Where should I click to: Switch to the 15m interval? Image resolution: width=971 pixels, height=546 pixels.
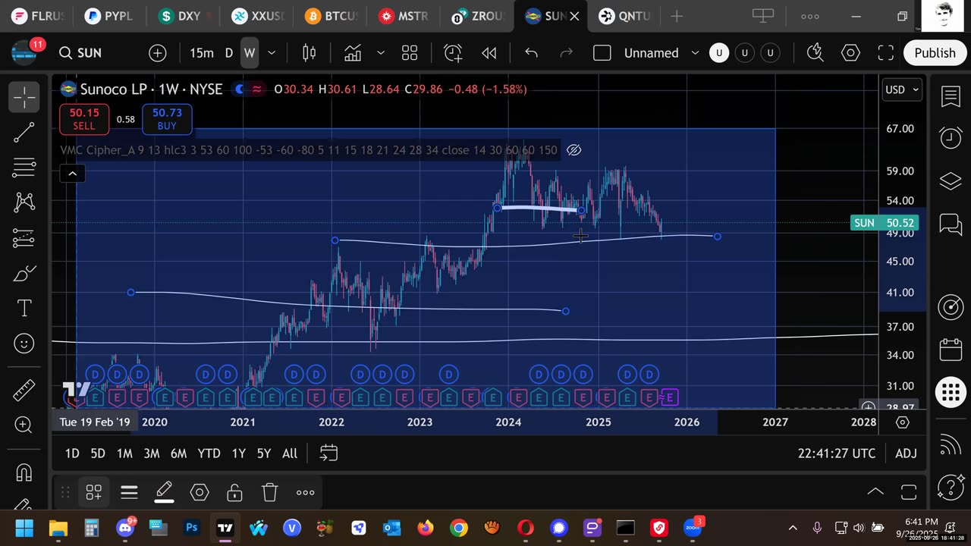[x=201, y=53]
